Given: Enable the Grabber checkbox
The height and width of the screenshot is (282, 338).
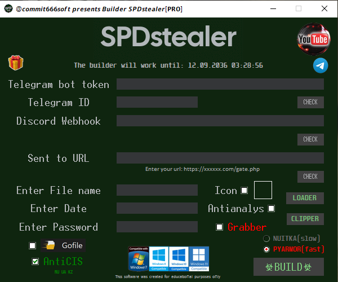Looking at the screenshot, I should pos(220,227).
